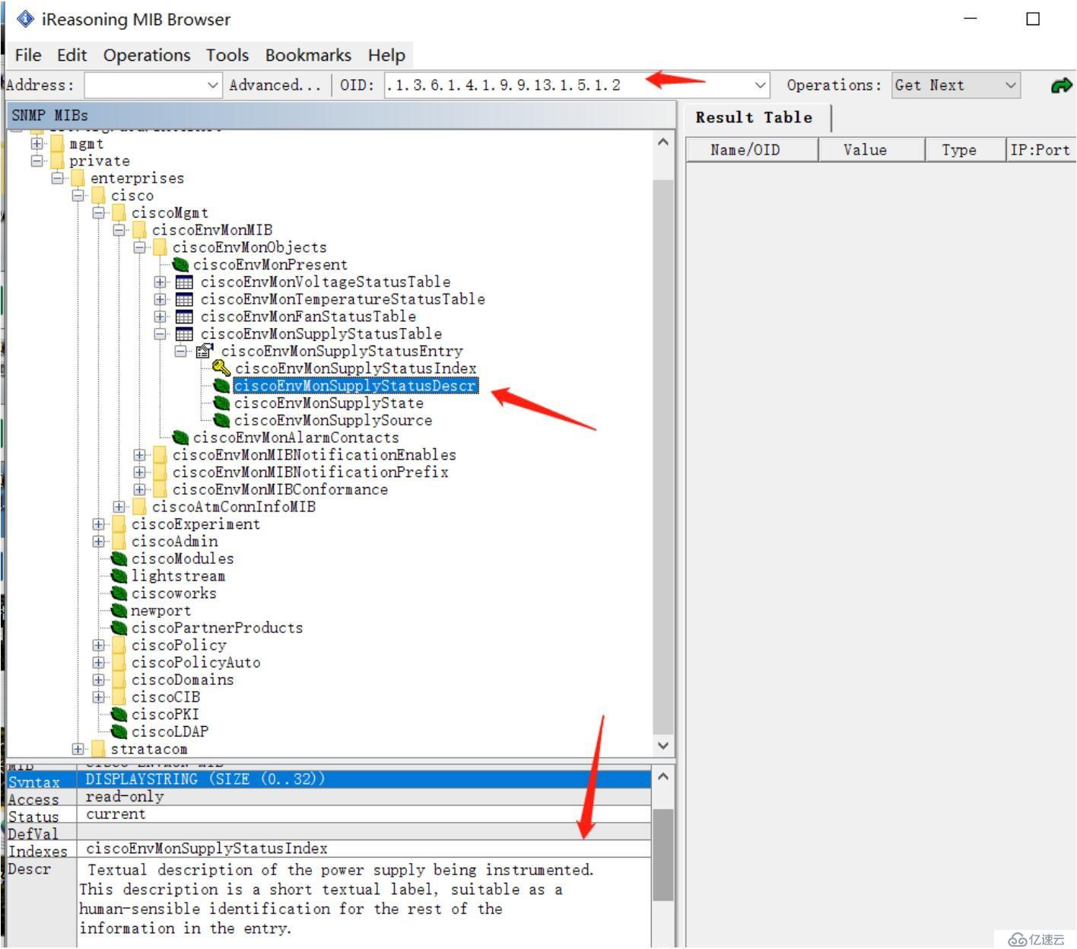Image resolution: width=1077 pixels, height=949 pixels.
Task: Click the ciscoEnvMonSupplyStatusTable table icon
Action: tap(184, 334)
